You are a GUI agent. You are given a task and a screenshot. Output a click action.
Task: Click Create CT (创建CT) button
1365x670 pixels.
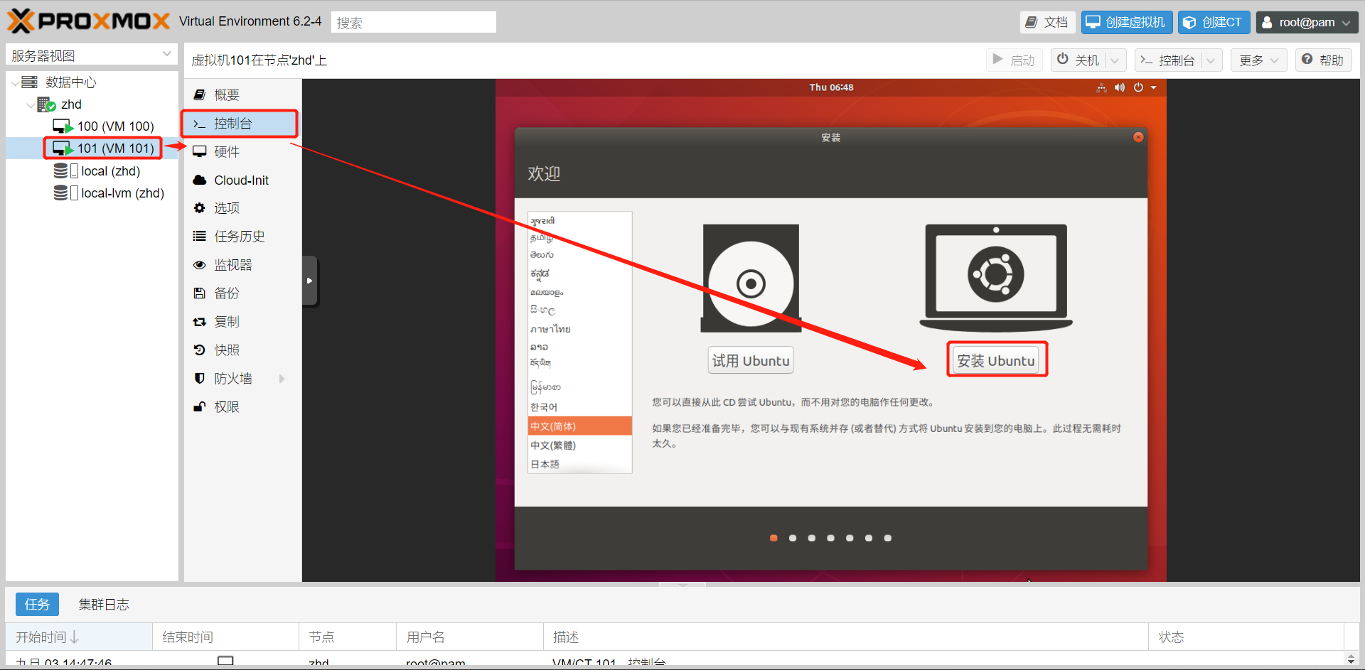1214,22
